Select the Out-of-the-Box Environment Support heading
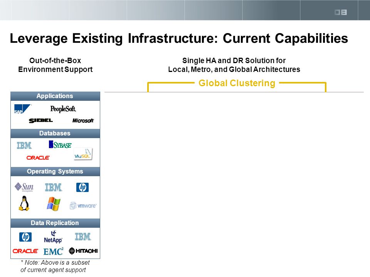Screen dimensions: 370x277 point(55,65)
